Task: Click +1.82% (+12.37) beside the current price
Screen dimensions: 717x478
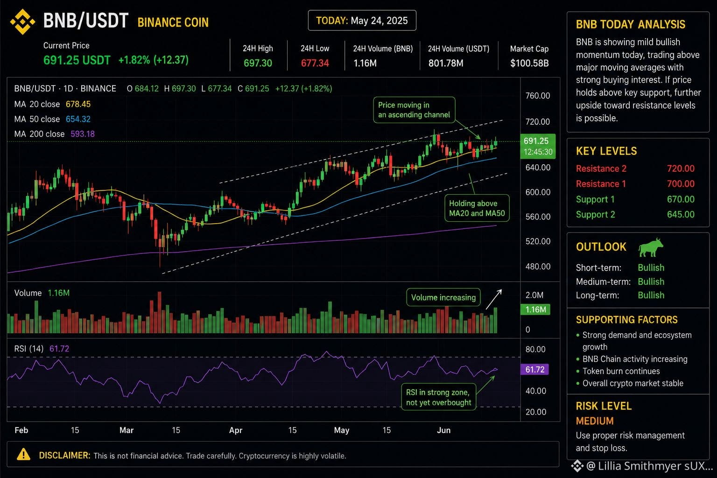Action: 154,60
